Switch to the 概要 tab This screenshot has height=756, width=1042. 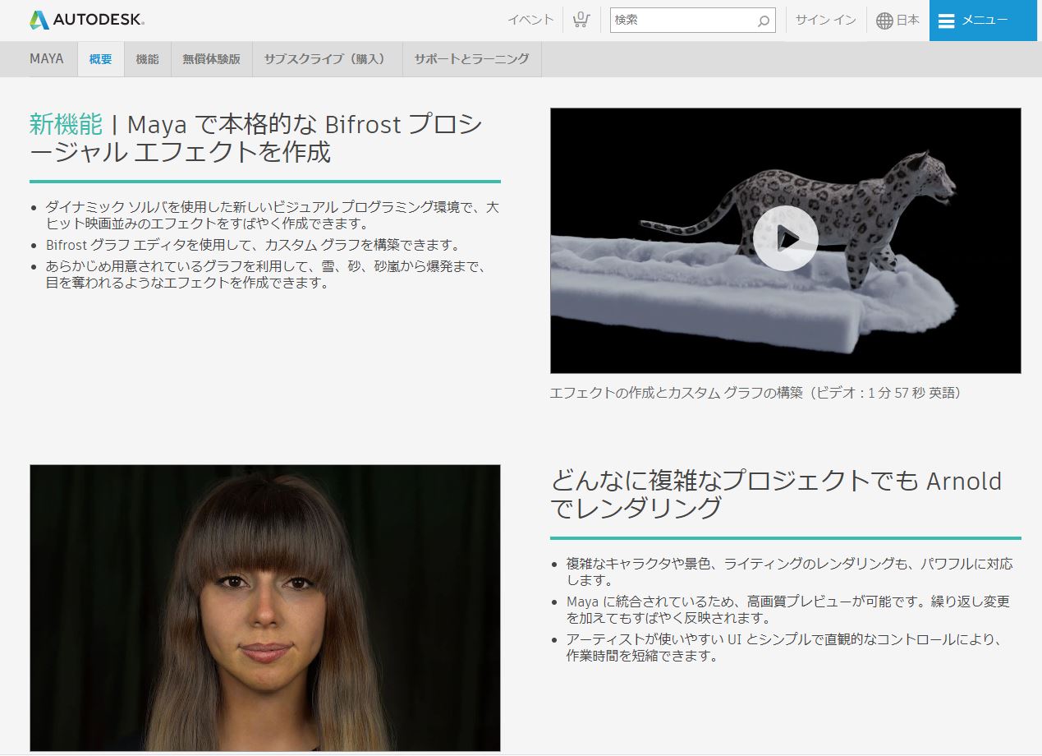(101, 59)
